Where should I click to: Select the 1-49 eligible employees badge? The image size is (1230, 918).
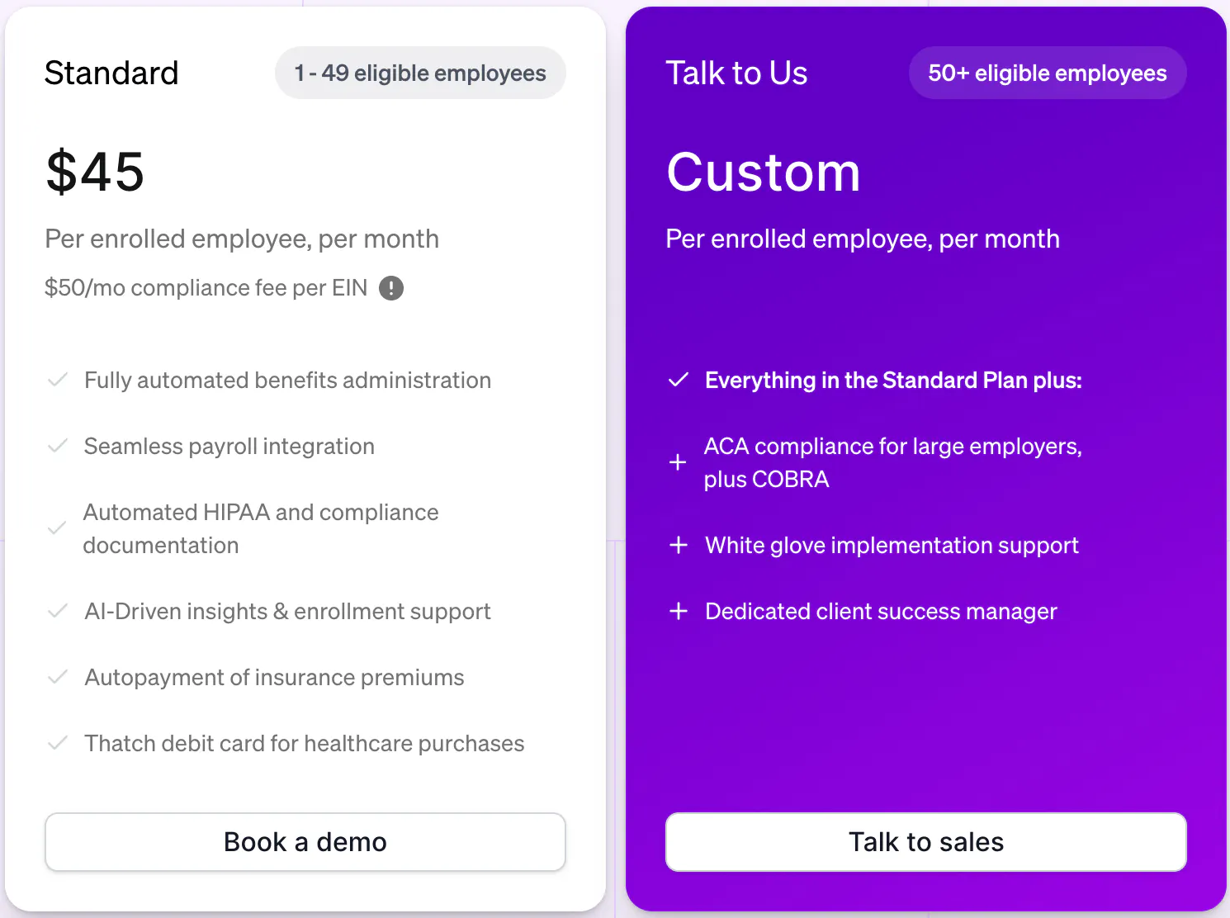419,73
